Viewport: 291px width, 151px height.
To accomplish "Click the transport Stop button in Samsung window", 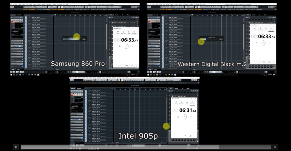I will 77,72.
